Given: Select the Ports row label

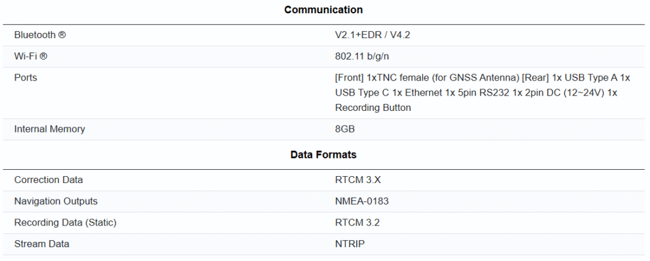Looking at the screenshot, I should click(25, 77).
